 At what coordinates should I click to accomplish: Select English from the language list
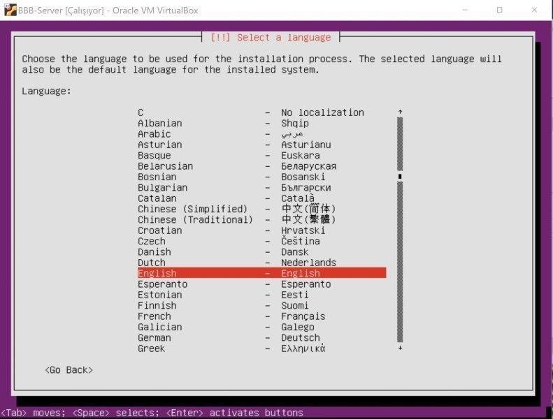click(x=261, y=273)
